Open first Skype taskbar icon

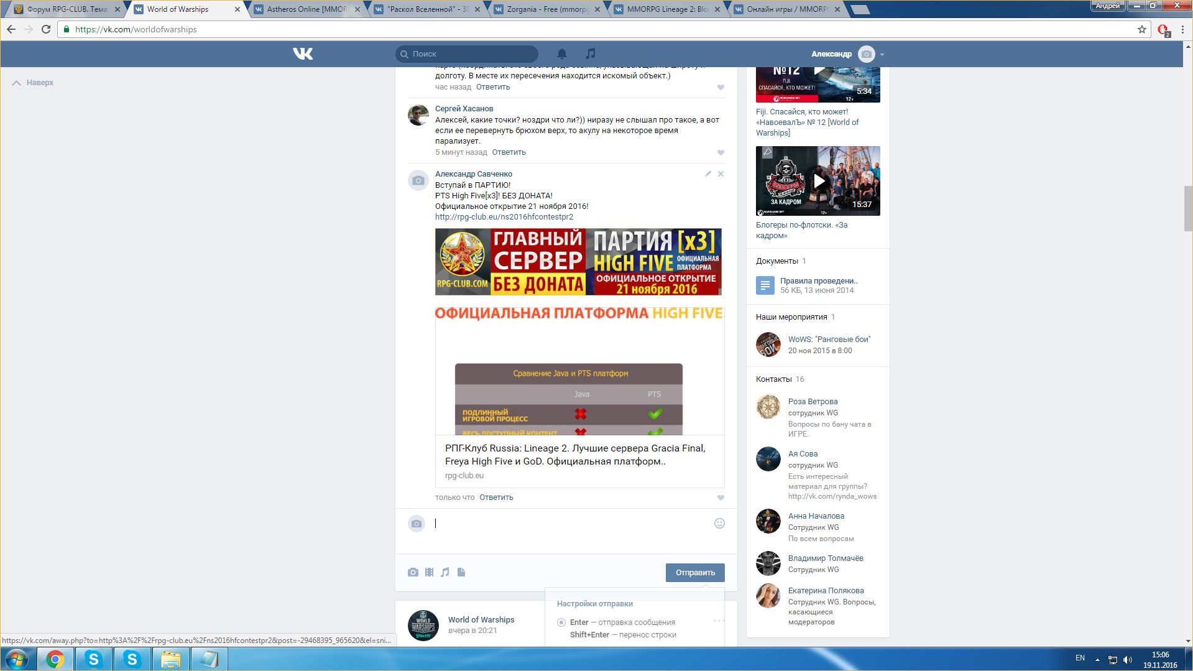pos(94,659)
